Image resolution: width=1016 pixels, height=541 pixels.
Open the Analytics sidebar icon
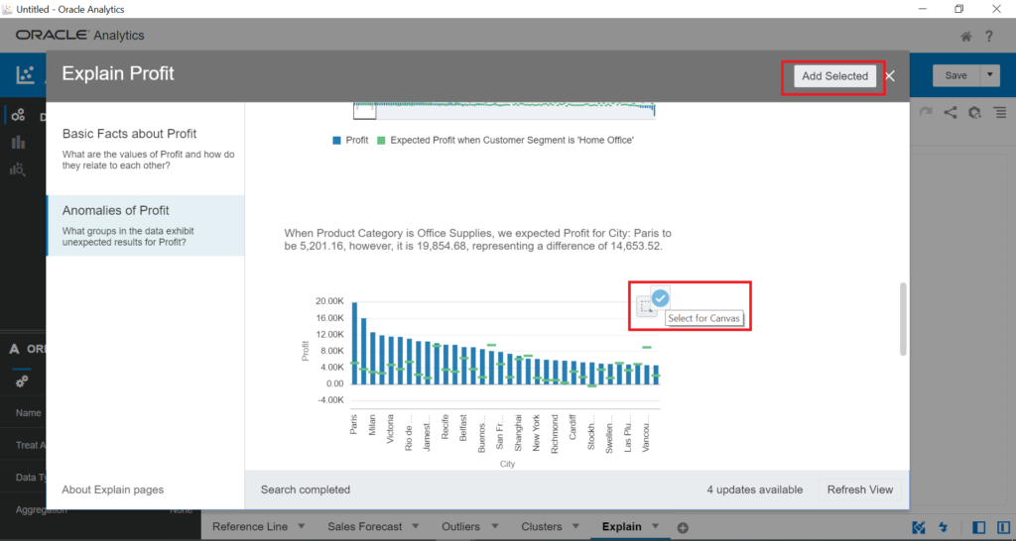[x=18, y=169]
